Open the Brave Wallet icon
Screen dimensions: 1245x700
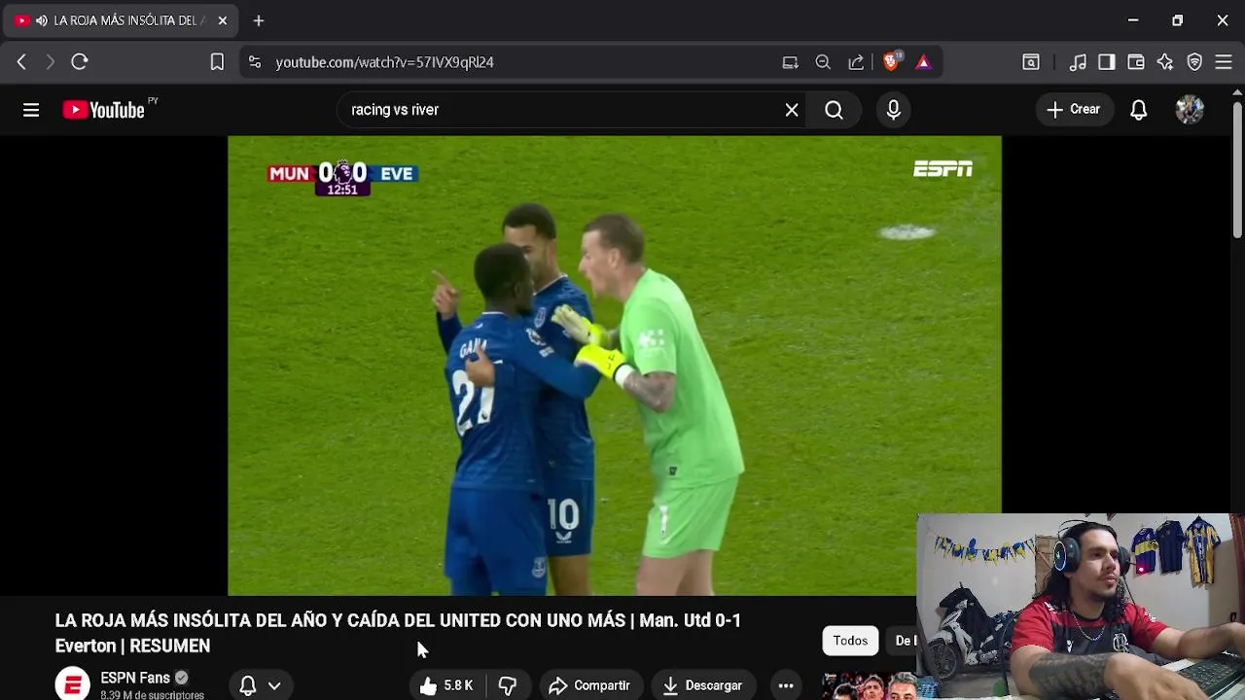(x=1136, y=62)
